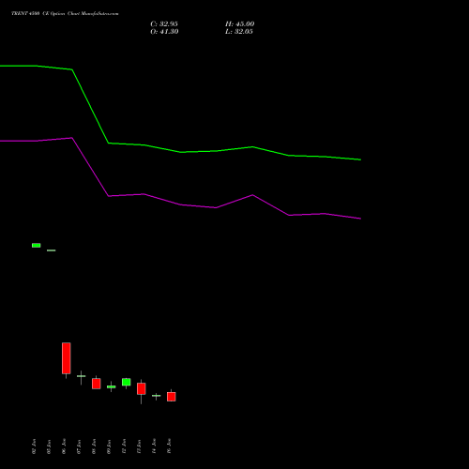Click the green candle on 02 Jan
The height and width of the screenshot is (469, 469).
tap(37, 246)
